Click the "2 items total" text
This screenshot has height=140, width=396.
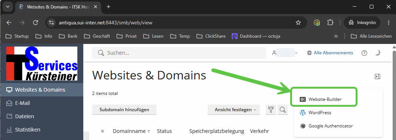105,93
